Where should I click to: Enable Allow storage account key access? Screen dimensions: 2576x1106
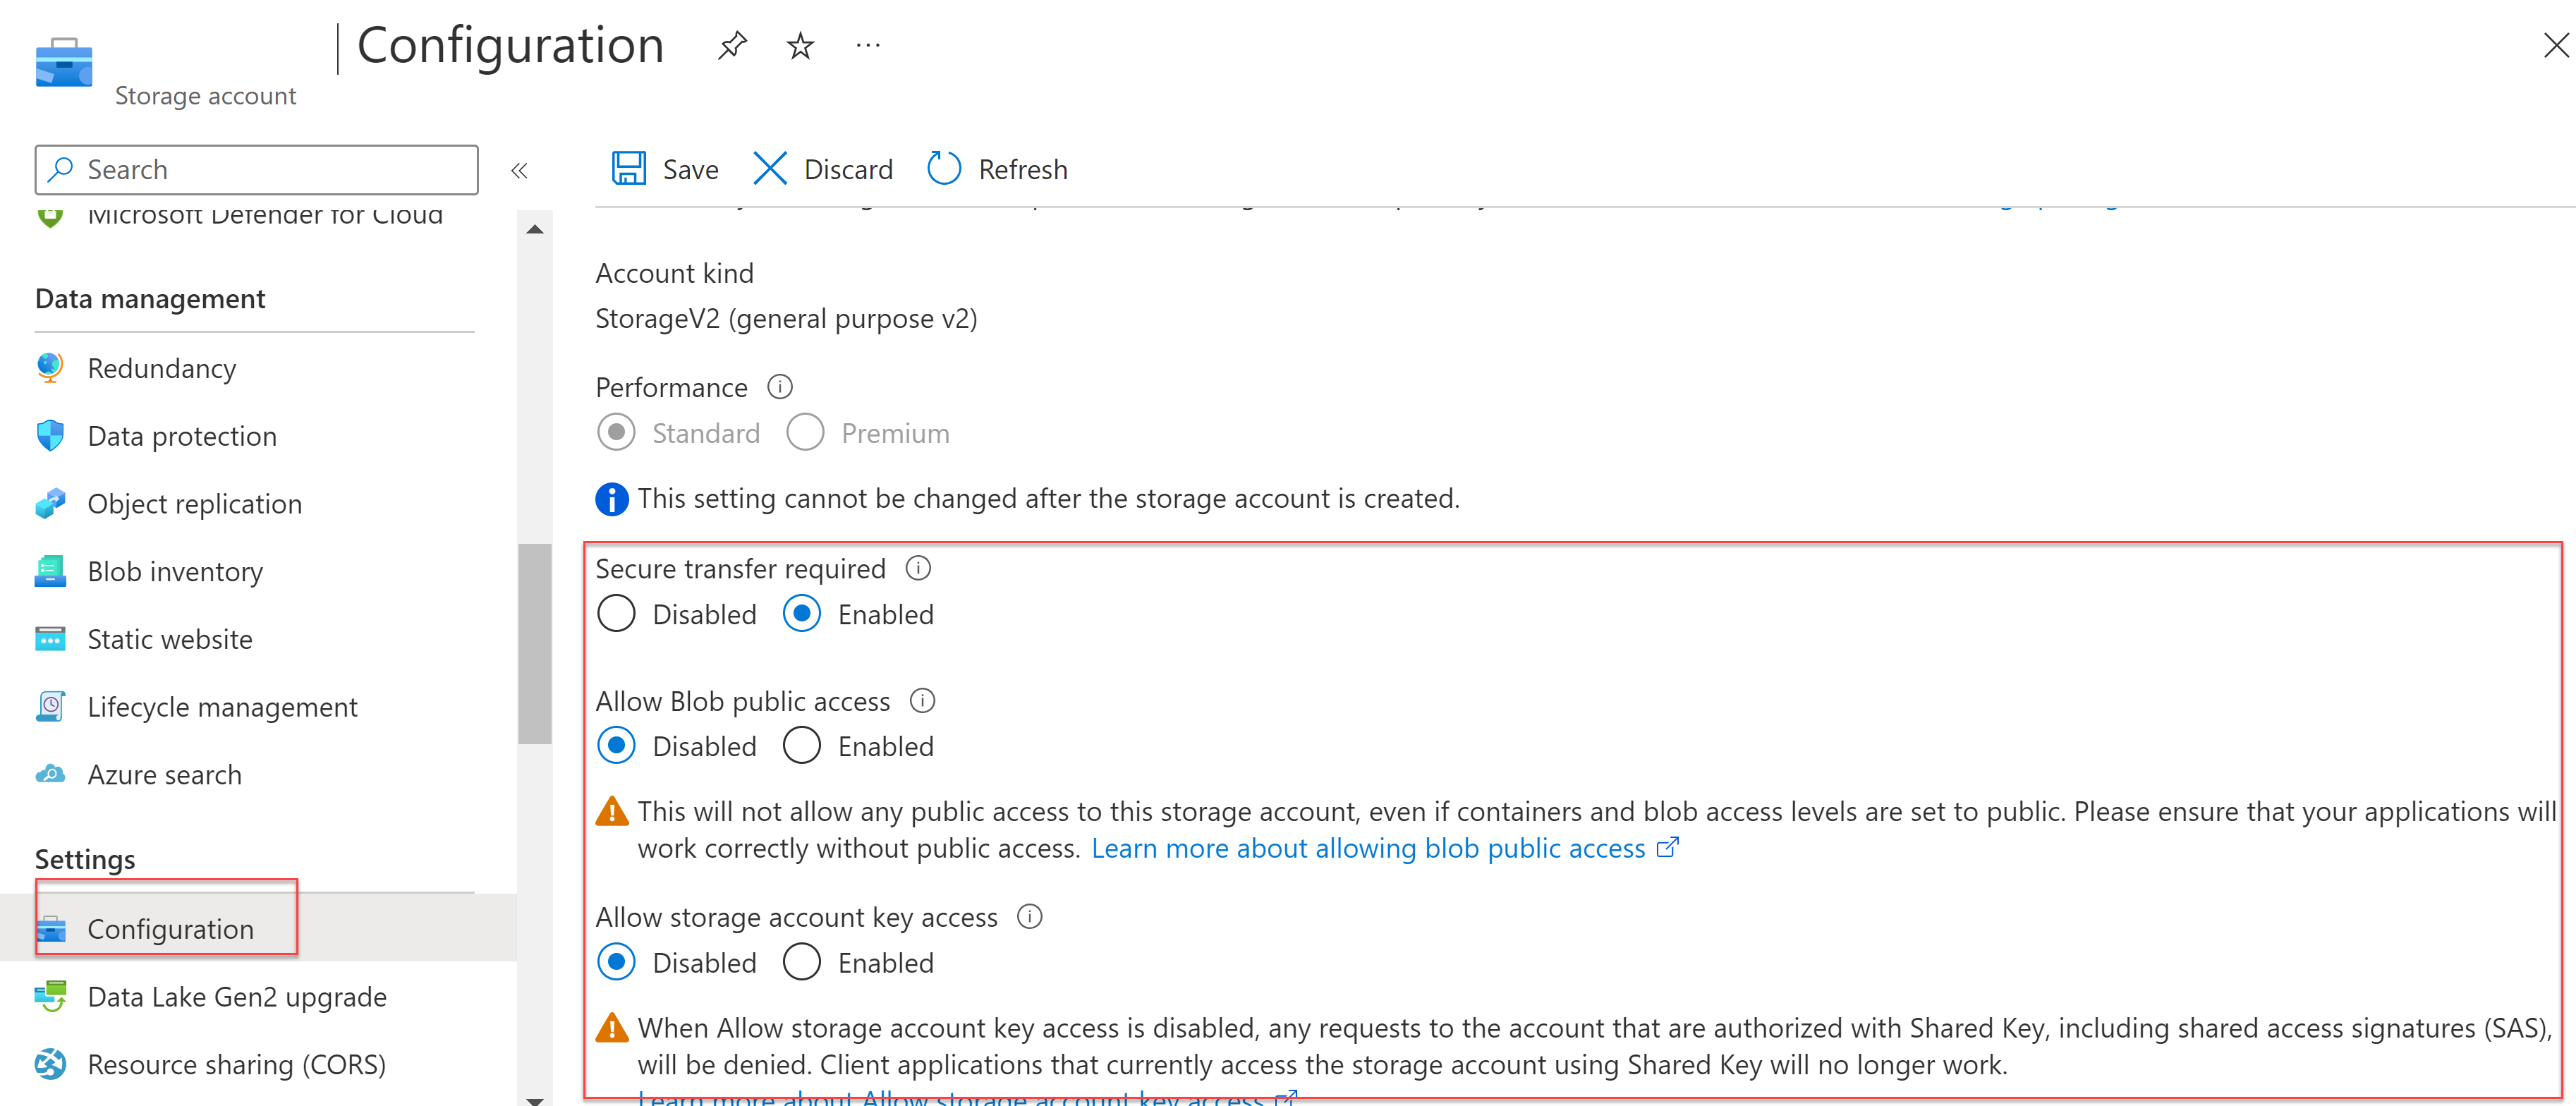click(802, 962)
